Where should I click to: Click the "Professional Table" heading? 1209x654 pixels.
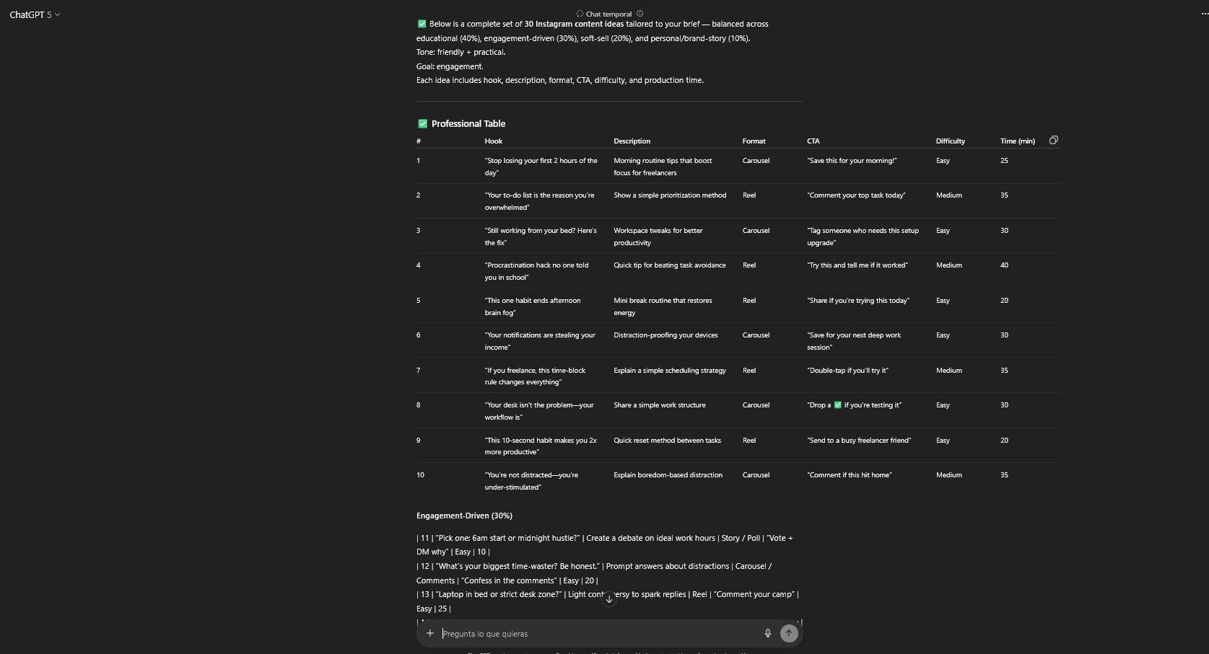click(x=468, y=124)
